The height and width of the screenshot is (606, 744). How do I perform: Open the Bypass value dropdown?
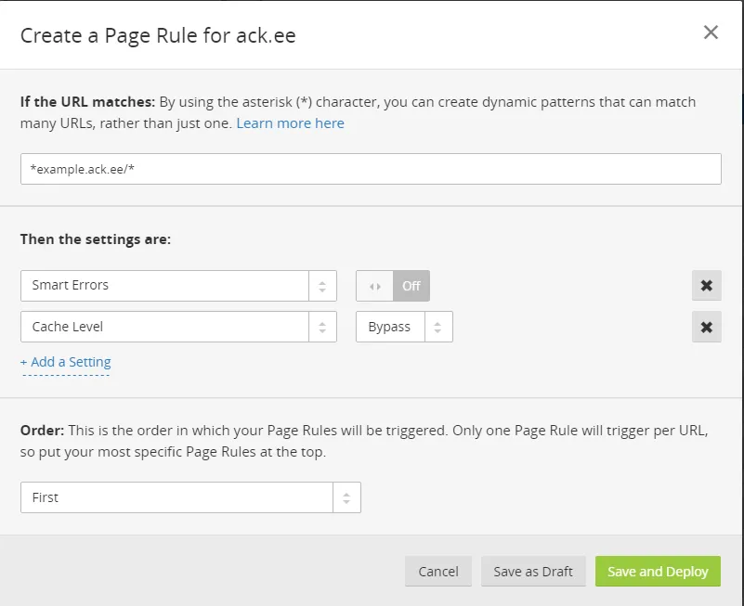391,327
